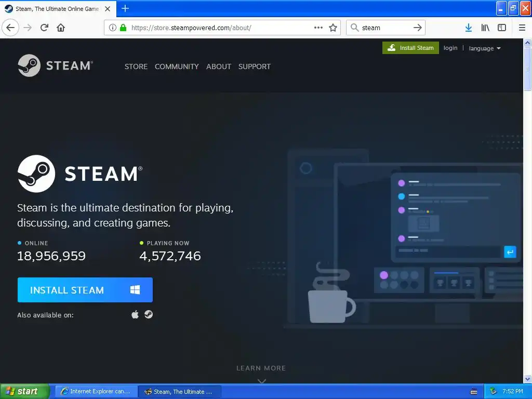Switch to Internet Explorer taskbar window
This screenshot has width=532, height=399.
(x=97, y=392)
